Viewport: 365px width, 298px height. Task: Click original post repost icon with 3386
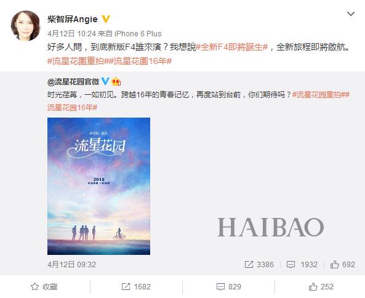pos(259,265)
